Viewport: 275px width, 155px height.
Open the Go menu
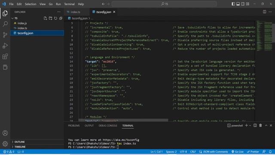(x=51, y=4)
